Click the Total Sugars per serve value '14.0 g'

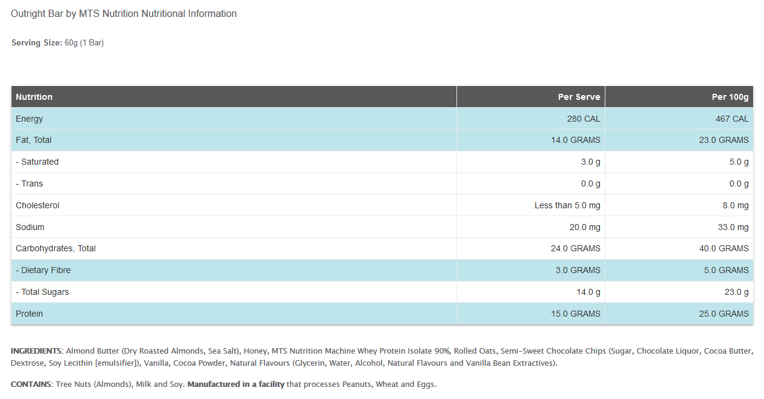point(588,292)
